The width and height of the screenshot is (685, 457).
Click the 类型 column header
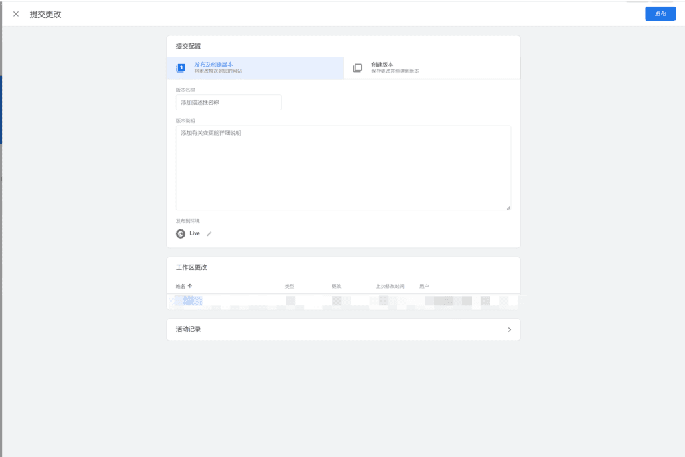click(x=290, y=287)
